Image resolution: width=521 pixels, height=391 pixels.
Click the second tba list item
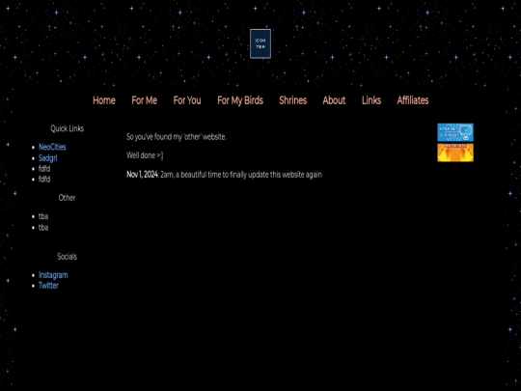point(43,228)
